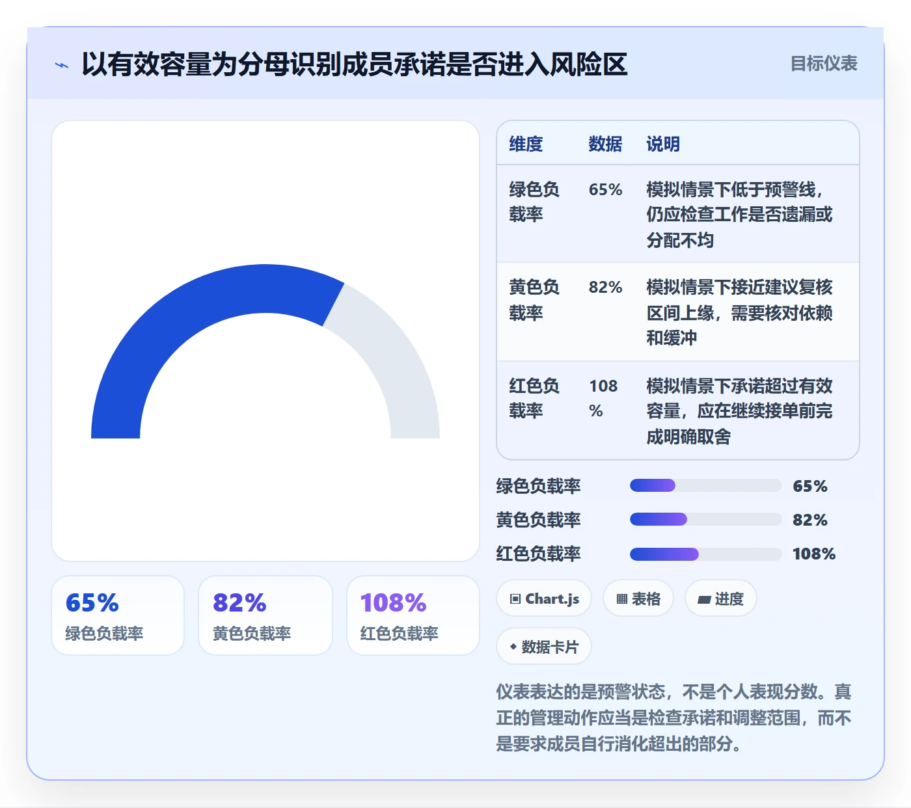The height and width of the screenshot is (808, 911).
Task: Click the 黄色负载率 progress bar
Action: pos(705,519)
